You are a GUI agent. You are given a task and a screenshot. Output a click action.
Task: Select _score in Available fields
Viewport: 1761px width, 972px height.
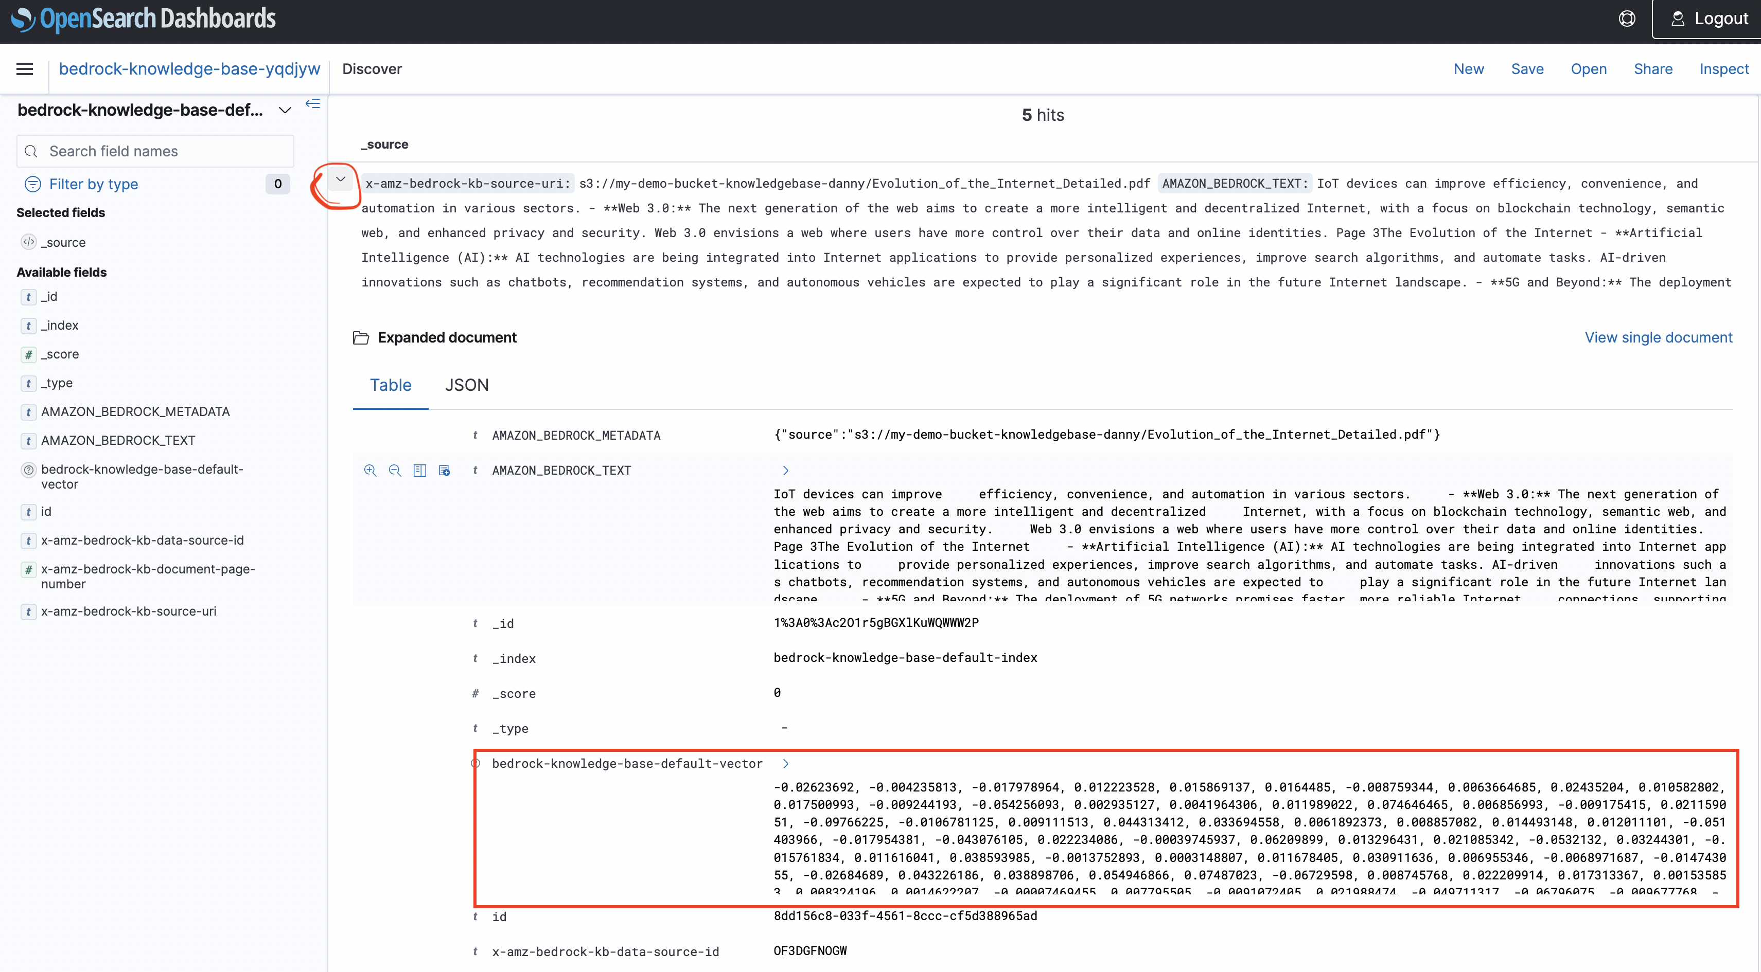[60, 354]
